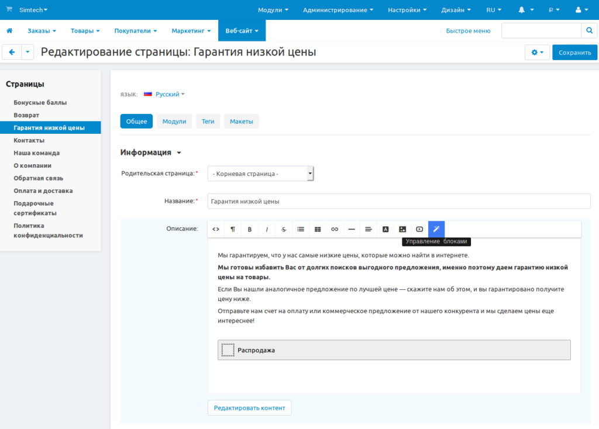Click Редактировать контент button
The image size is (599, 429).
click(x=249, y=407)
